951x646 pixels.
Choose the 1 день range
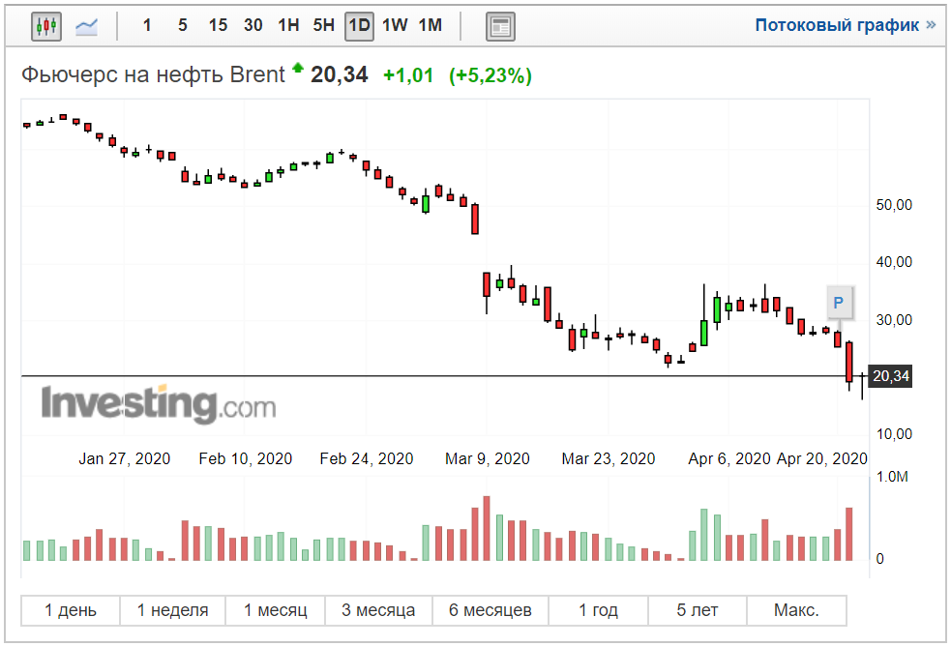tap(71, 610)
